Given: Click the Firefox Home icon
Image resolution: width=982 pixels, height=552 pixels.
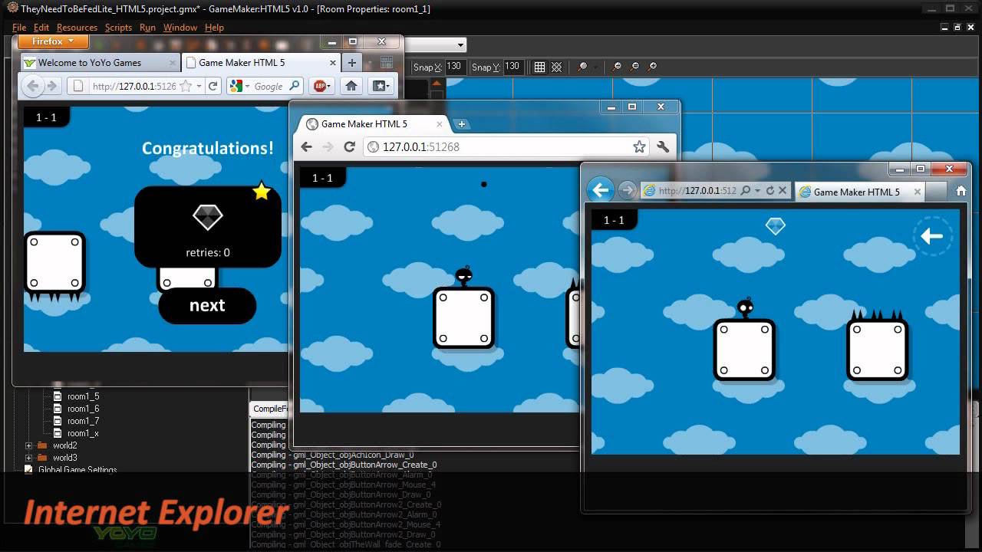Looking at the screenshot, I should [x=351, y=86].
